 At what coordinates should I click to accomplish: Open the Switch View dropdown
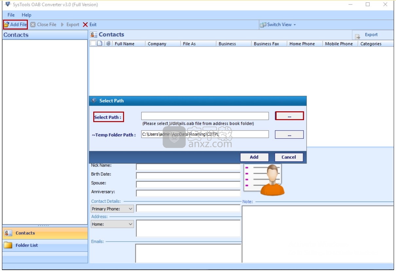pyautogui.click(x=278, y=25)
